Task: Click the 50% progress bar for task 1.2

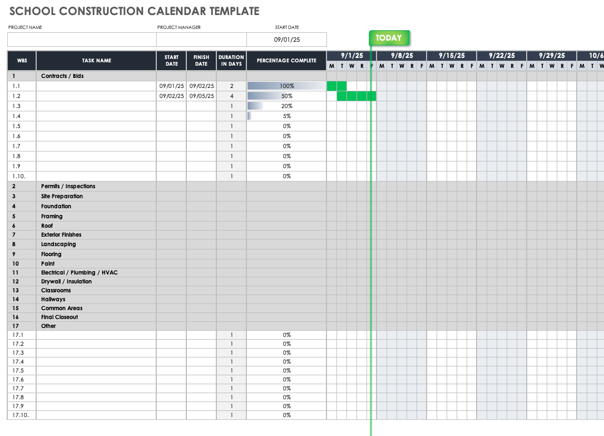Action: click(286, 96)
